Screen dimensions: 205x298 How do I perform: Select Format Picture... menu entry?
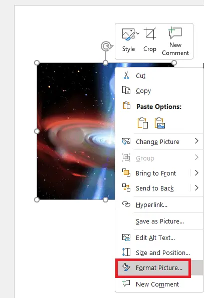click(159, 267)
